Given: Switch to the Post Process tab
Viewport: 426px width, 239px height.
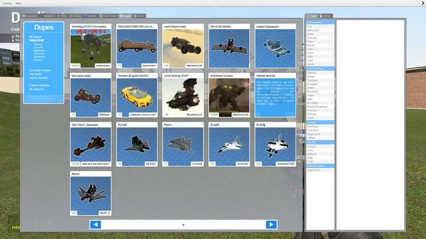Looking at the screenshot, I should click(x=108, y=16).
